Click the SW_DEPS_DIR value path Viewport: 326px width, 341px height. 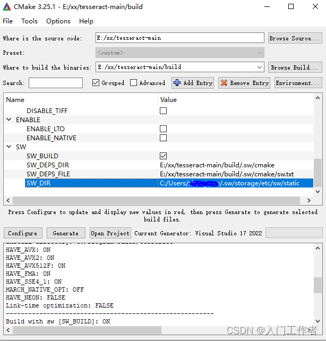point(217,165)
